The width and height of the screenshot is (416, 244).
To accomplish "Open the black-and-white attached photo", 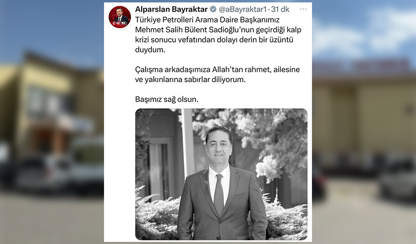I will coord(221,174).
